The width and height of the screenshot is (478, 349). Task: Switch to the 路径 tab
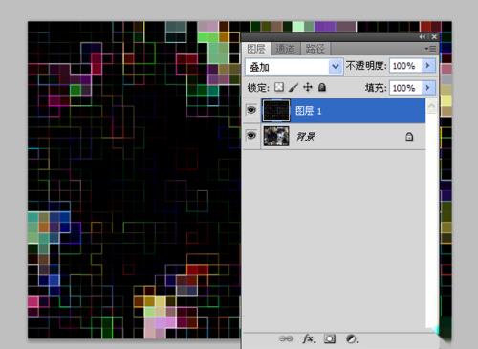click(x=315, y=49)
